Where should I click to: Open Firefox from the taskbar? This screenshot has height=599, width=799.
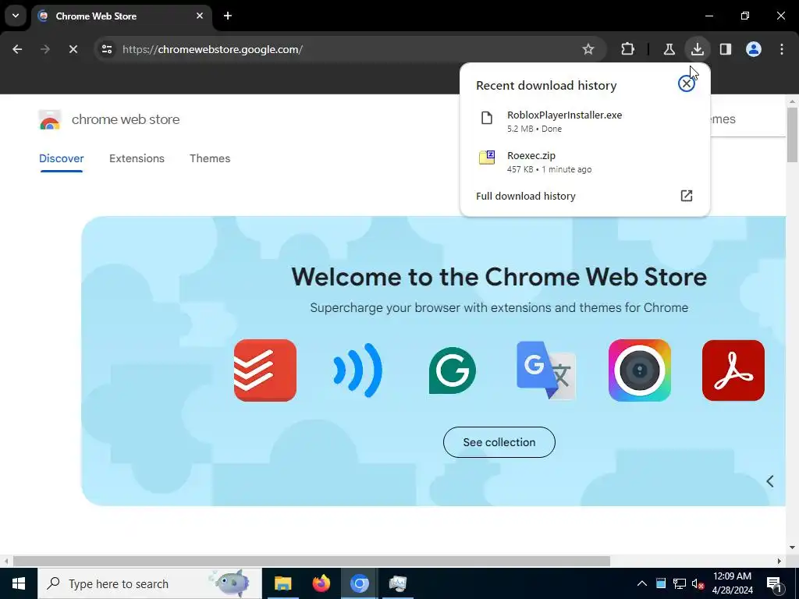(321, 583)
